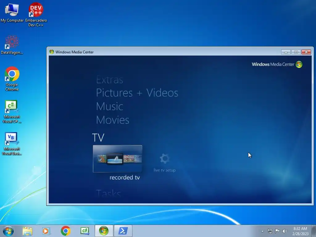Open the volume speaker tray icon
This screenshot has height=237, width=316.
pyautogui.click(x=285, y=231)
